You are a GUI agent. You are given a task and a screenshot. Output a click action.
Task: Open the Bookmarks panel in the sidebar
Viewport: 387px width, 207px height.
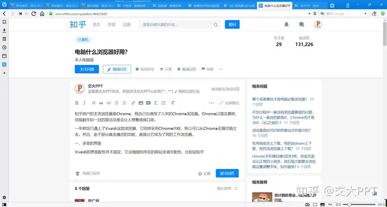click(4, 22)
